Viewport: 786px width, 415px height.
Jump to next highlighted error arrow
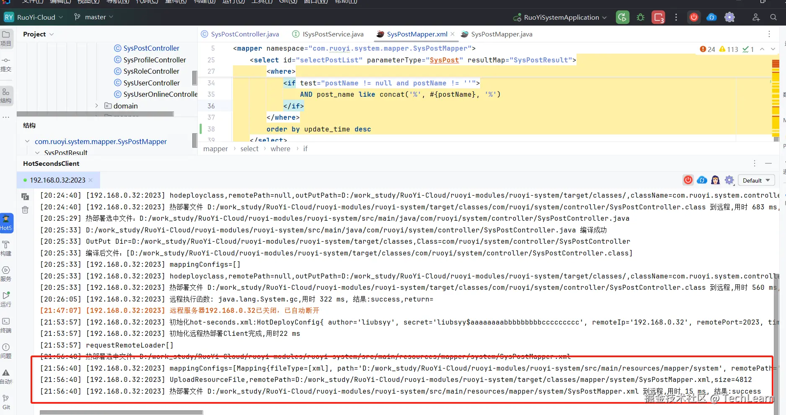point(773,49)
